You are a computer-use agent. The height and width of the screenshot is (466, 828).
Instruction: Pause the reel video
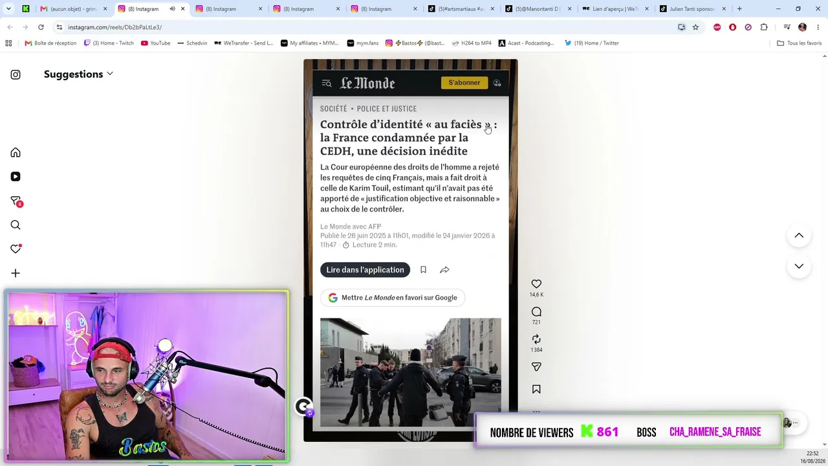411,250
